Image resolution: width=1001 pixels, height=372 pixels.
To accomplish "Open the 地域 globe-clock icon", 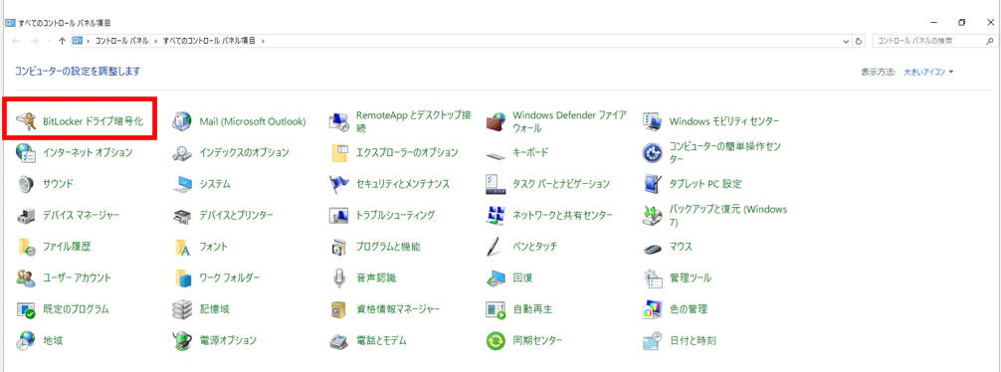I will (x=26, y=341).
